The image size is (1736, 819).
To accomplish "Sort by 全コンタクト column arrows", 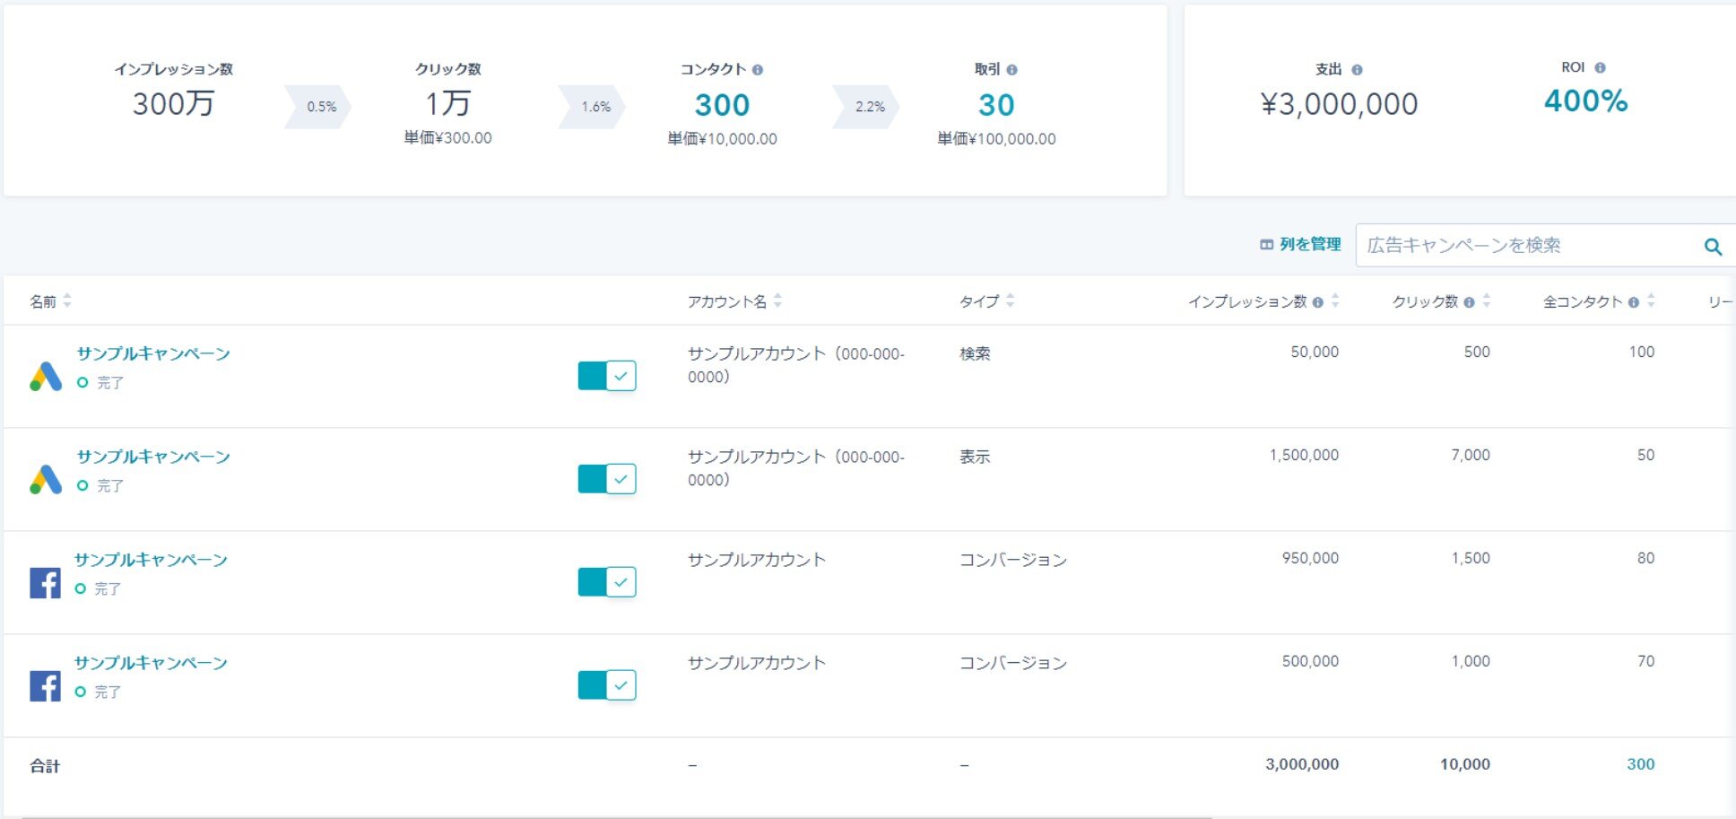I will point(1651,301).
